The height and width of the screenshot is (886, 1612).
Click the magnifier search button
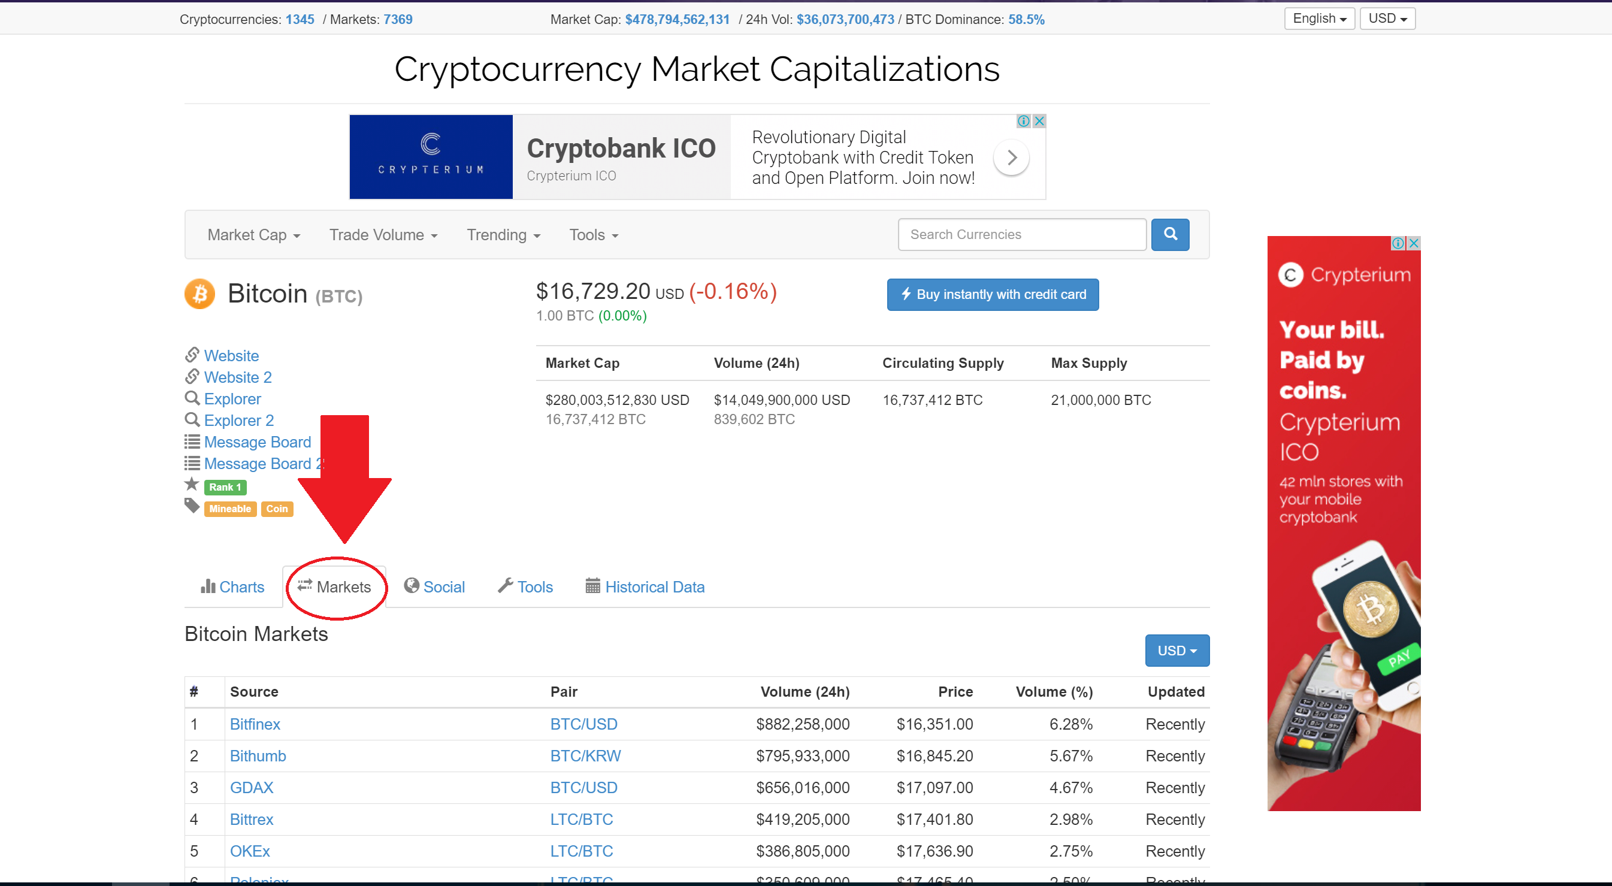point(1170,235)
